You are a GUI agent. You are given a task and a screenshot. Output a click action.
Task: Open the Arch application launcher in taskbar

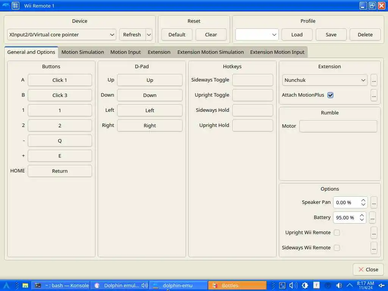[6, 285]
